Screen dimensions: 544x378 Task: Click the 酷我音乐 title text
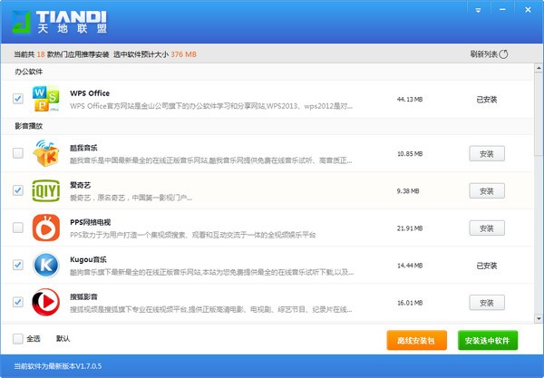pyautogui.click(x=83, y=148)
